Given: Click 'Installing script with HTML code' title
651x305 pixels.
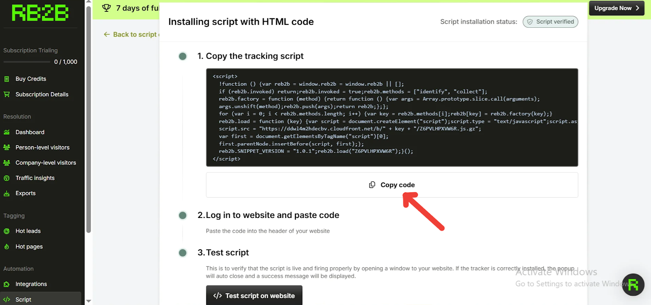Looking at the screenshot, I should [x=241, y=22].
